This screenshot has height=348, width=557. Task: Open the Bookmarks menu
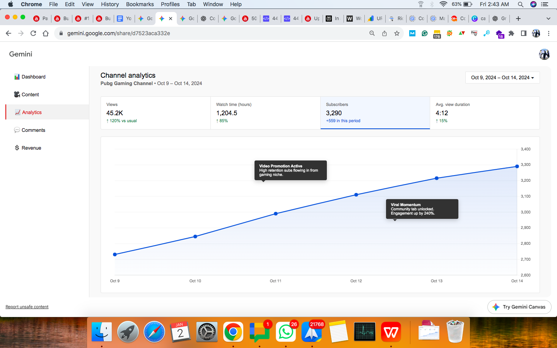pyautogui.click(x=140, y=4)
